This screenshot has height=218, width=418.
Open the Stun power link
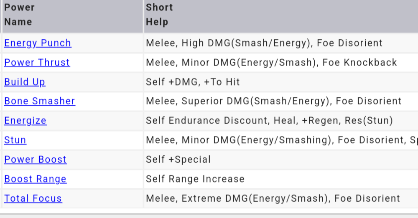click(x=15, y=140)
